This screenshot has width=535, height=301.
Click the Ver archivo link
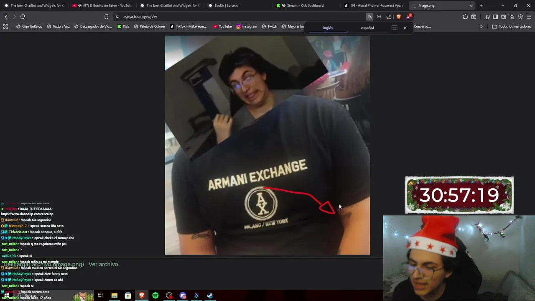click(x=103, y=264)
